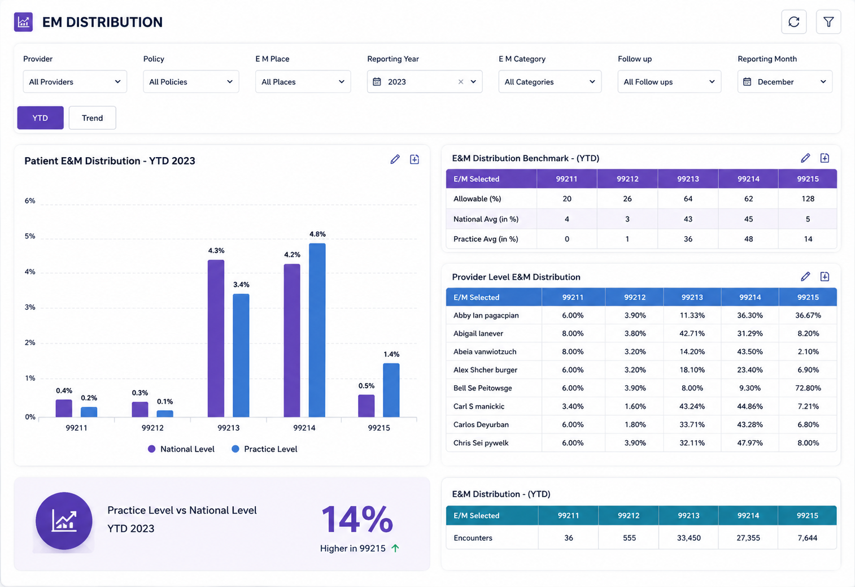
Task: Open the Reporting Year dropdown arrow
Action: pos(473,82)
